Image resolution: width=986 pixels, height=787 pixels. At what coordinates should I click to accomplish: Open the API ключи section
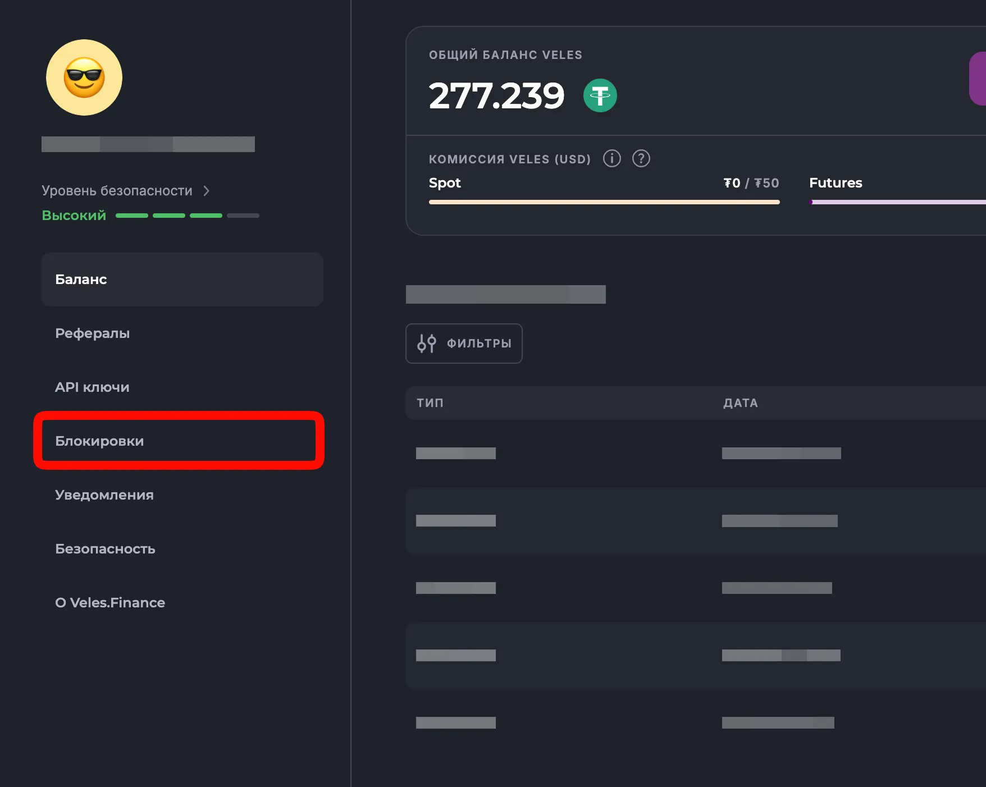point(92,387)
